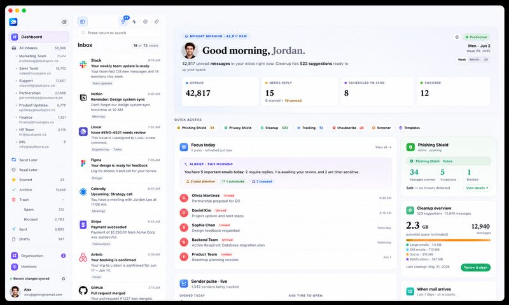Open Slack email via its logo
The height and width of the screenshot is (305, 509).
(x=83, y=64)
